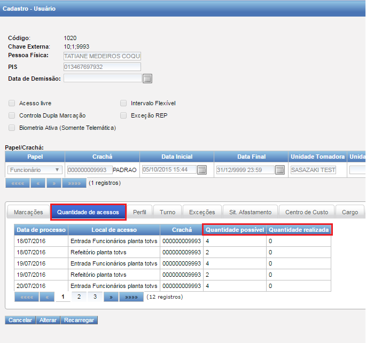Click Entrada Funcionários planta totvs on 19/07/2016
366x343 pixels.
point(114,263)
